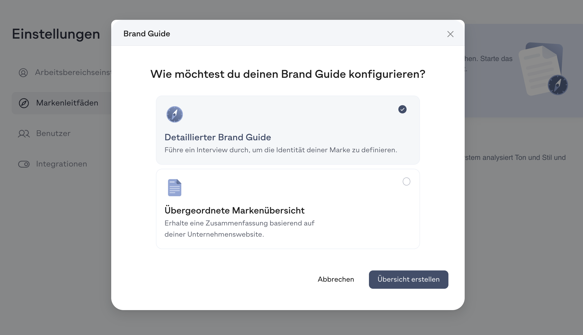This screenshot has height=335, width=583.
Task: Click the 'Detaillierter Brand Guide' card title
Action: pyautogui.click(x=218, y=137)
